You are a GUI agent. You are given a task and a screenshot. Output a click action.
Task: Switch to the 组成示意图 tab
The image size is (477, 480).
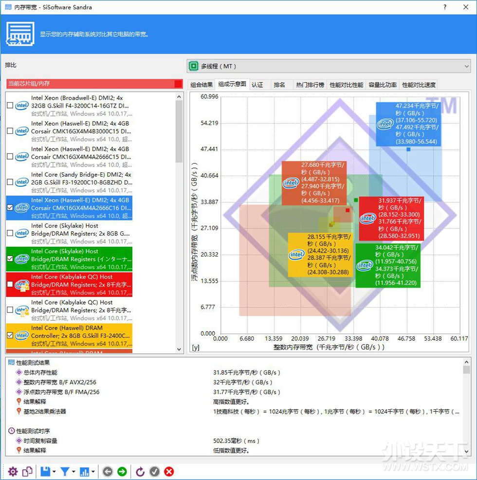[x=232, y=84]
